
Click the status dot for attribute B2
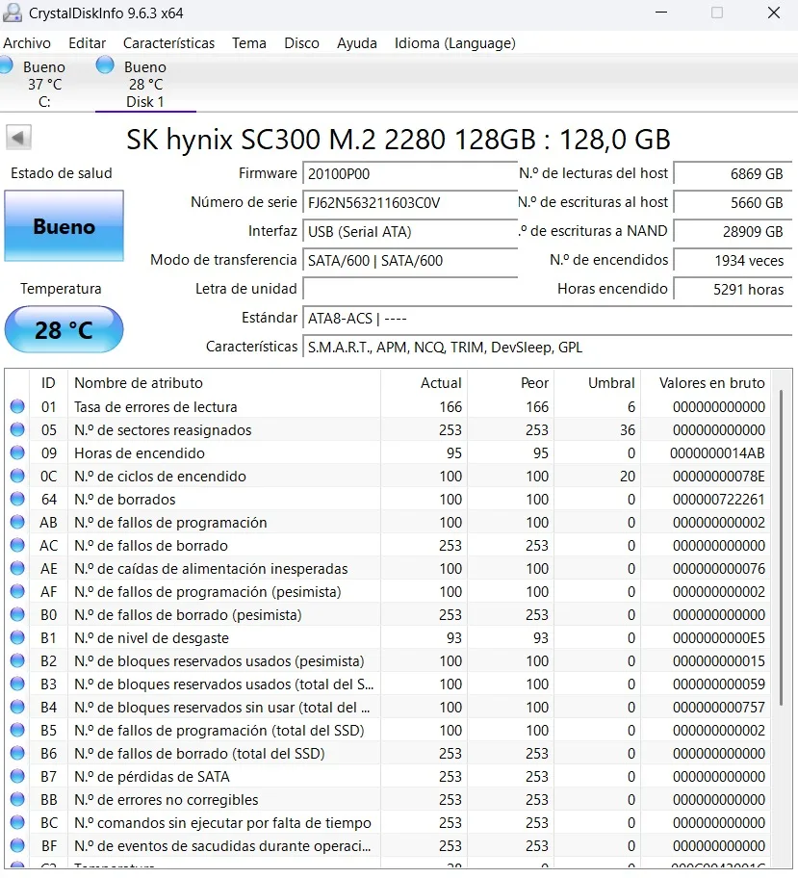pyautogui.click(x=17, y=660)
